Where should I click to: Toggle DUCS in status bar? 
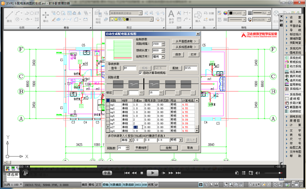(x=138, y=185)
